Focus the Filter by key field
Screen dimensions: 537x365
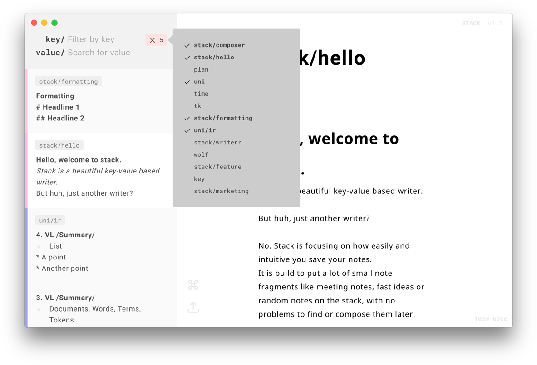tap(104, 39)
